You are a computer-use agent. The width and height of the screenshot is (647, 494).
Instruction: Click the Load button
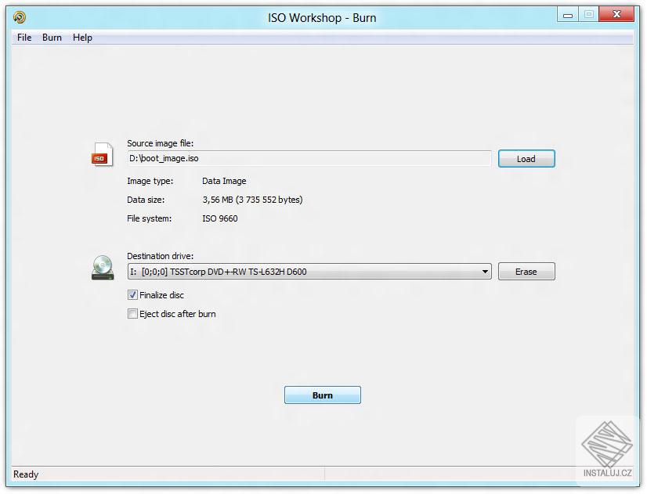click(526, 159)
